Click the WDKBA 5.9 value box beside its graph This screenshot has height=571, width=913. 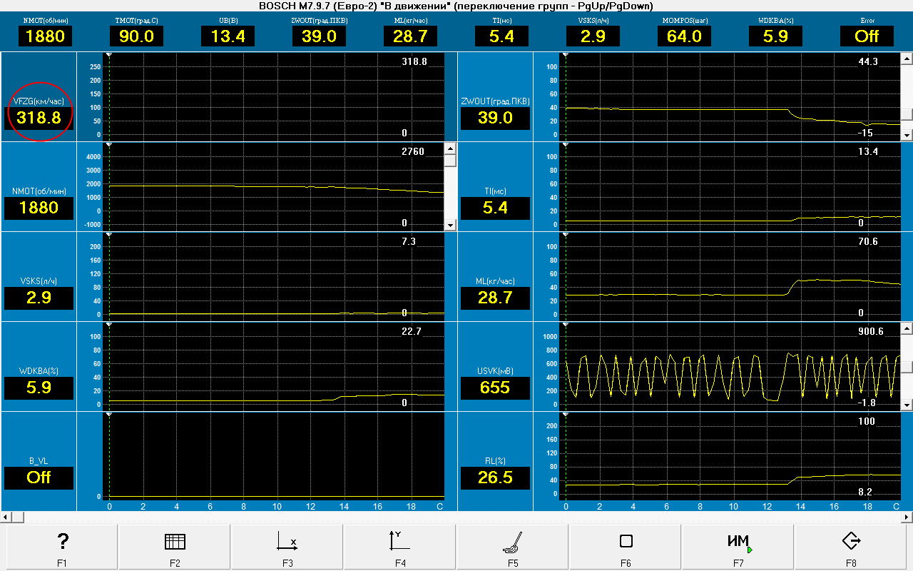point(39,388)
